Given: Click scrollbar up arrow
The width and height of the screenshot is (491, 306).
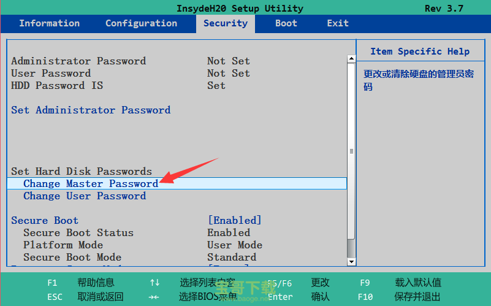Looking at the screenshot, I should click(351, 59).
